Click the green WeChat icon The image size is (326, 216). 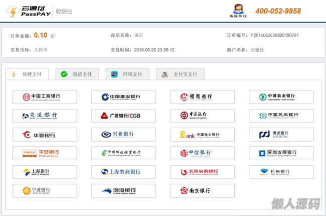(x=64, y=74)
